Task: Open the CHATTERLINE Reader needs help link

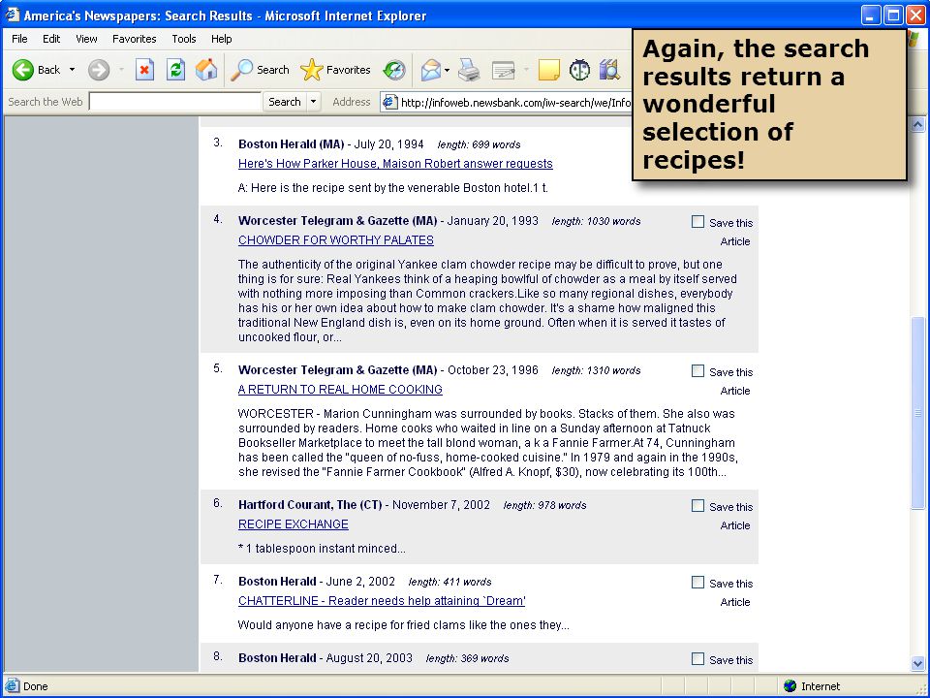Action: click(382, 601)
